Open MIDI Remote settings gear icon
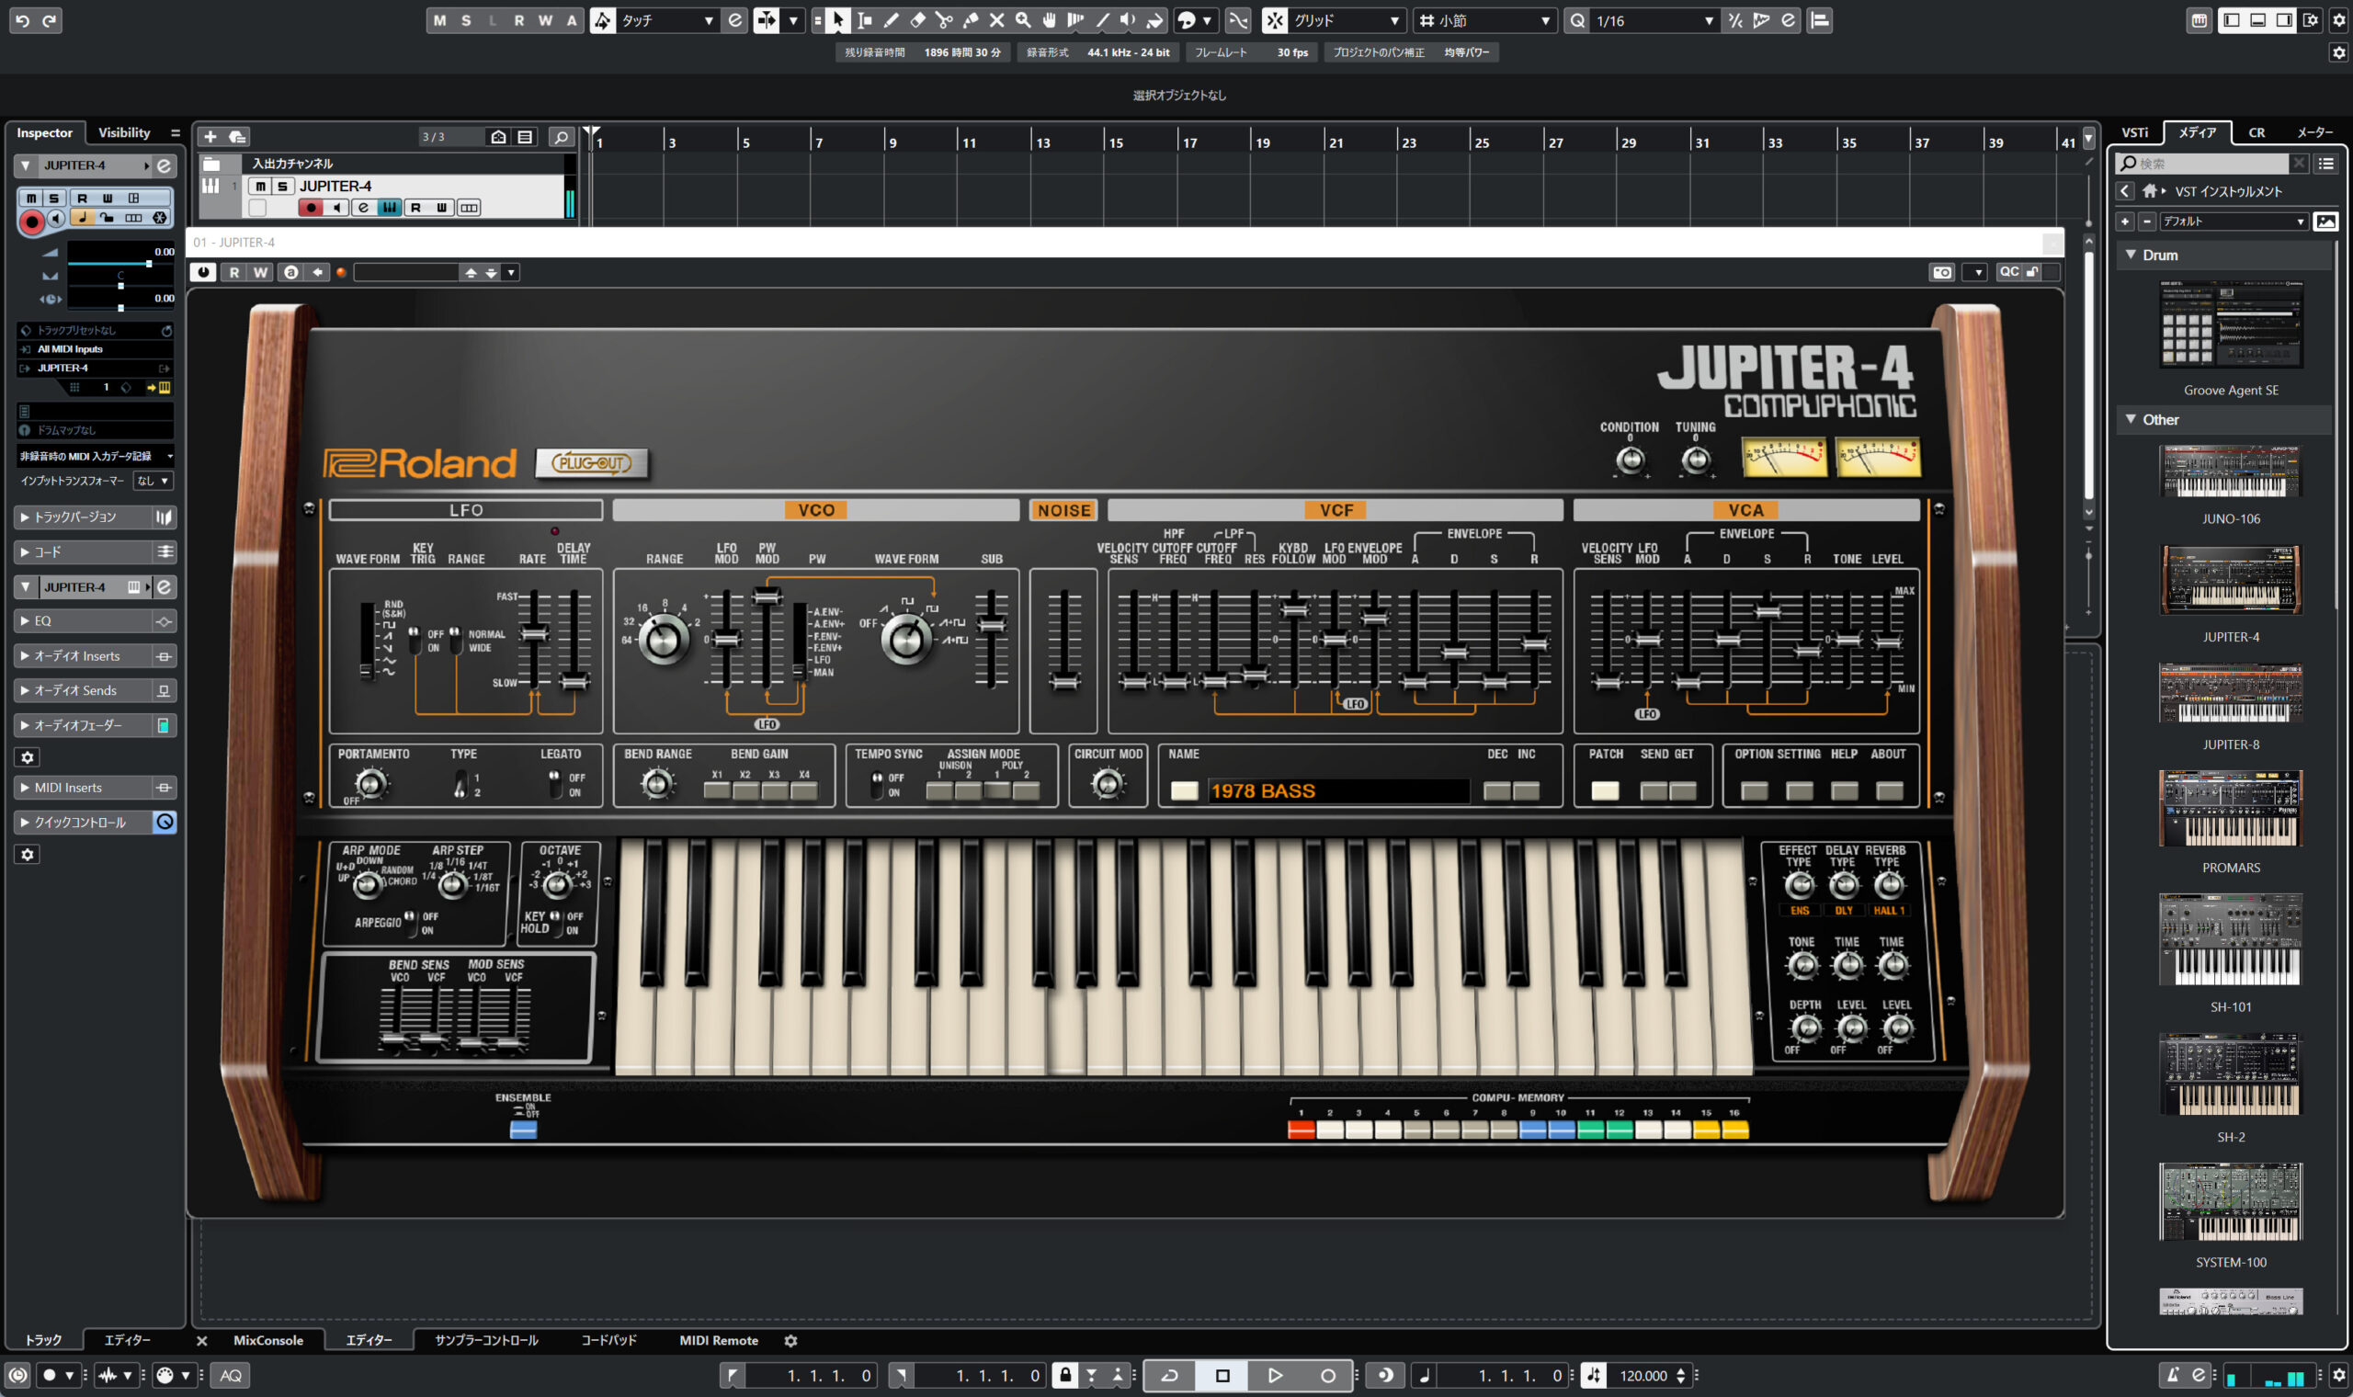The width and height of the screenshot is (2353, 1397). point(790,1341)
